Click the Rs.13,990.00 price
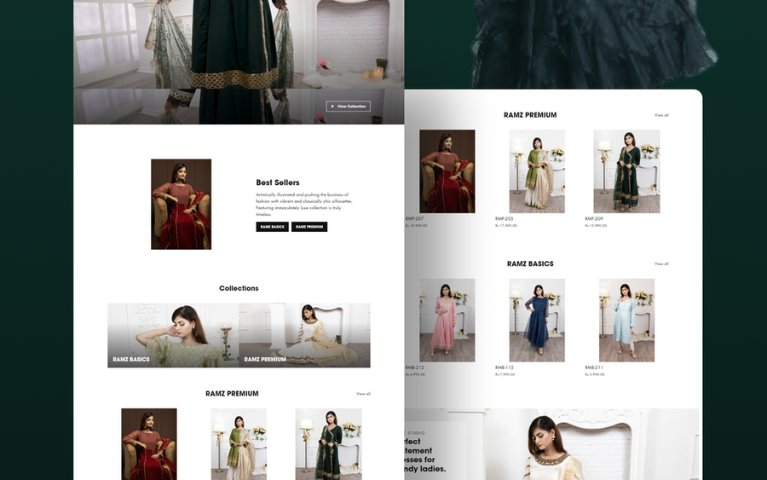 coord(596,226)
